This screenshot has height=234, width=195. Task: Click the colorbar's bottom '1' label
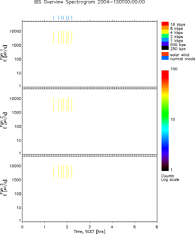[172, 170]
